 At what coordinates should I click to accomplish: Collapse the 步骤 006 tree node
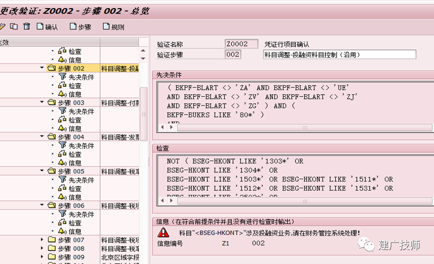(42, 205)
